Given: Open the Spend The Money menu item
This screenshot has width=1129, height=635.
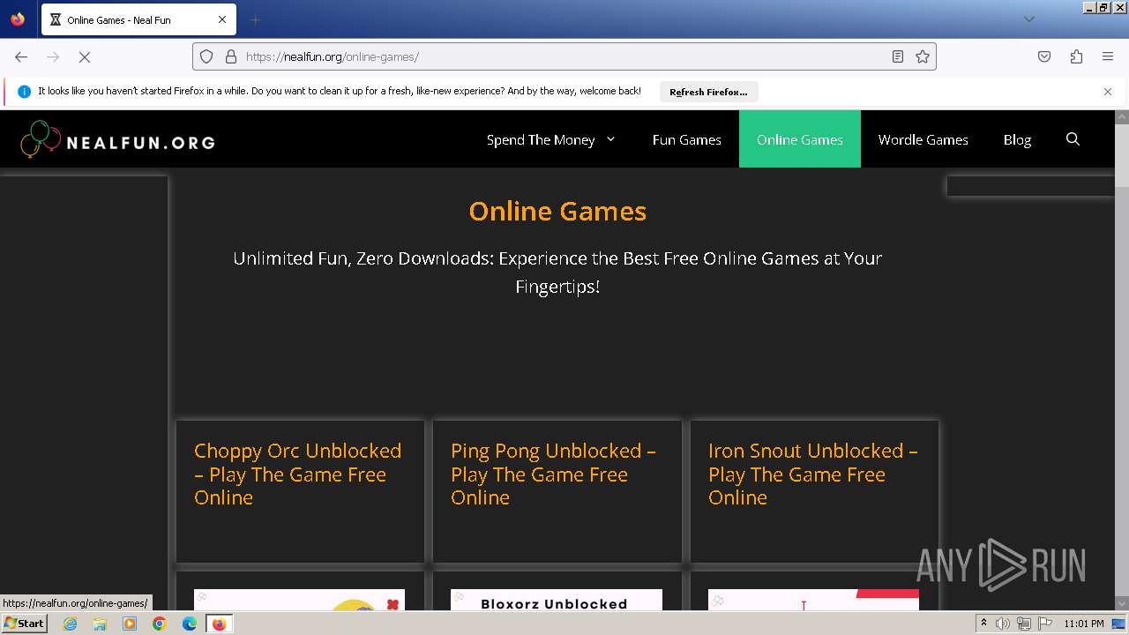Looking at the screenshot, I should (541, 139).
